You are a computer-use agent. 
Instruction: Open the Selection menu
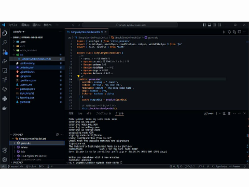(36, 25)
